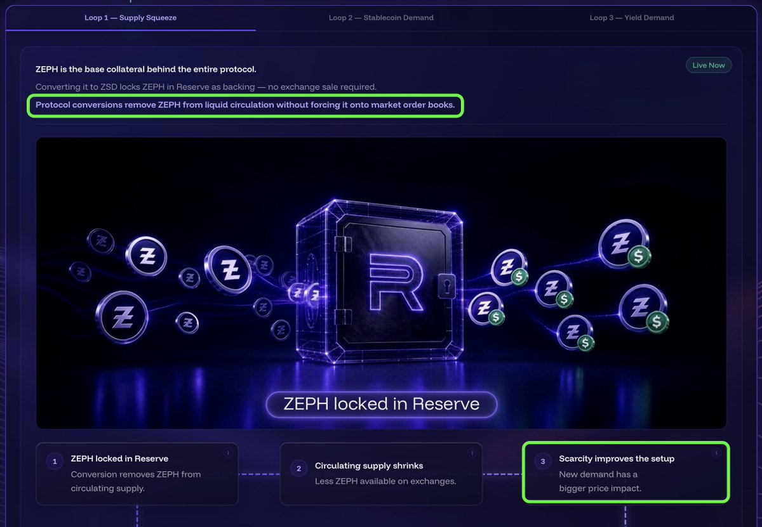Click 'Conversion removes ZEPH from circulating supply.' text
Image resolution: width=762 pixels, height=527 pixels.
(x=136, y=481)
